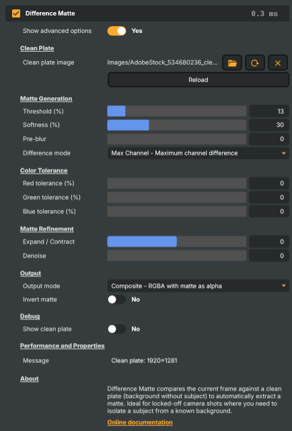Click the Softness (%) slider bar
Screen dimensions: 292x431
[177, 125]
